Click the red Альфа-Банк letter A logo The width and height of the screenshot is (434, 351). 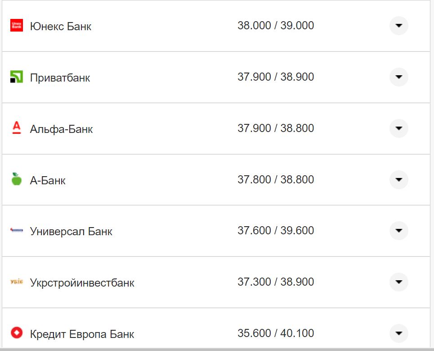[17, 128]
